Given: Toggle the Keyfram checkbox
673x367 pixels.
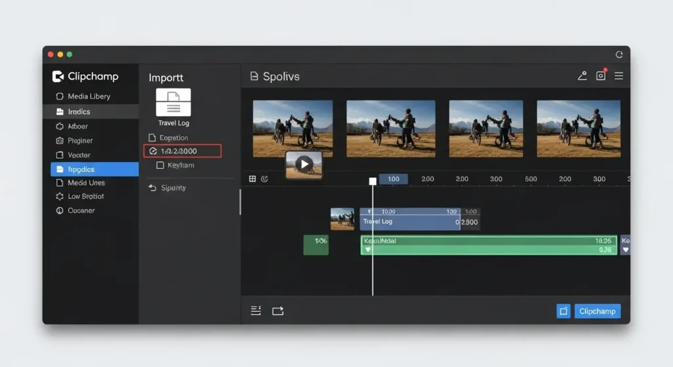Looking at the screenshot, I should [x=160, y=165].
